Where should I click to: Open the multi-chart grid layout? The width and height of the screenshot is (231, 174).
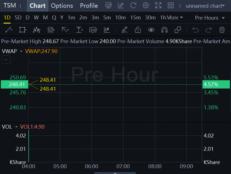pyautogui.click(x=171, y=6)
